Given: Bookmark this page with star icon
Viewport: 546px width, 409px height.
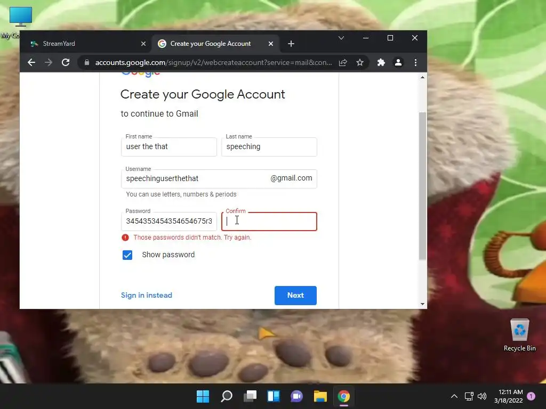Looking at the screenshot, I should tap(360, 63).
